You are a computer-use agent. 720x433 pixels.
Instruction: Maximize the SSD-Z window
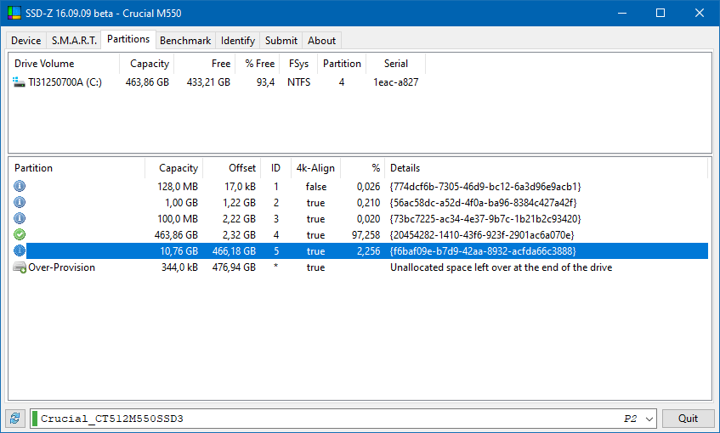tap(660, 13)
